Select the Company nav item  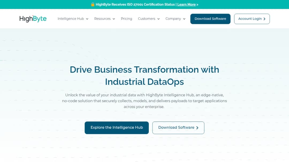173,19
